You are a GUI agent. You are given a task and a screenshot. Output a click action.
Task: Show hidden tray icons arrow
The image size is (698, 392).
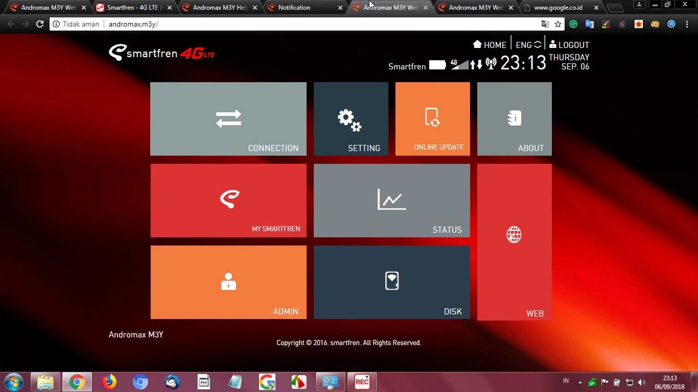click(x=580, y=382)
